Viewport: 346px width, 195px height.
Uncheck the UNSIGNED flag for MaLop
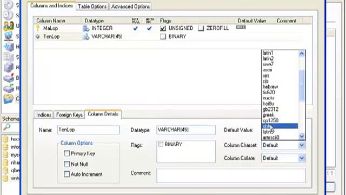(163, 28)
